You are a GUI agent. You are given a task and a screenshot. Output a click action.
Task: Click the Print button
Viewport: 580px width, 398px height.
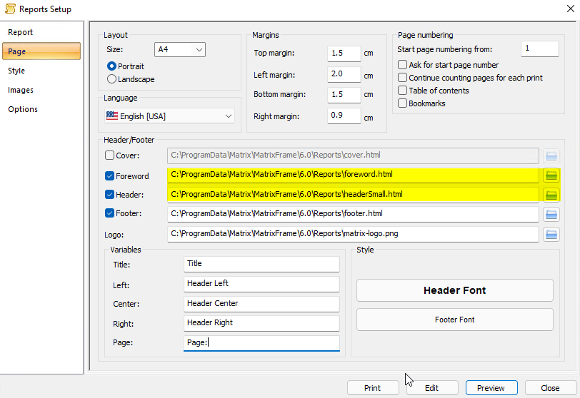tap(373, 388)
